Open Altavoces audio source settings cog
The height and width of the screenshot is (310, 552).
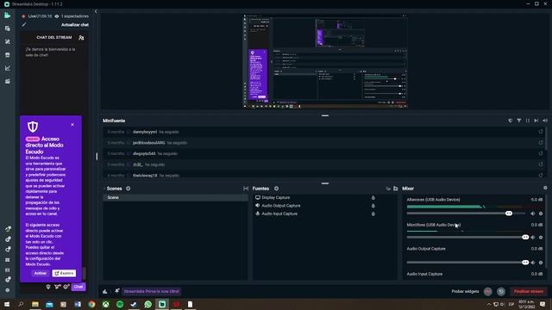pyautogui.click(x=541, y=214)
